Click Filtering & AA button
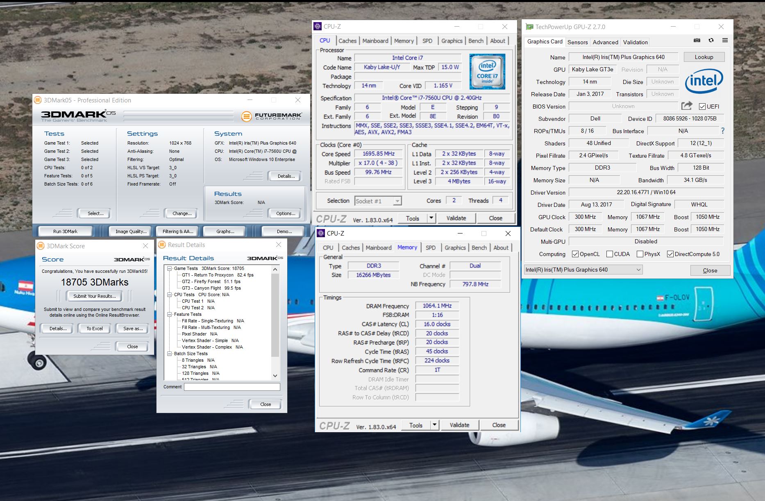Screen dimensions: 765x501 [x=178, y=231]
